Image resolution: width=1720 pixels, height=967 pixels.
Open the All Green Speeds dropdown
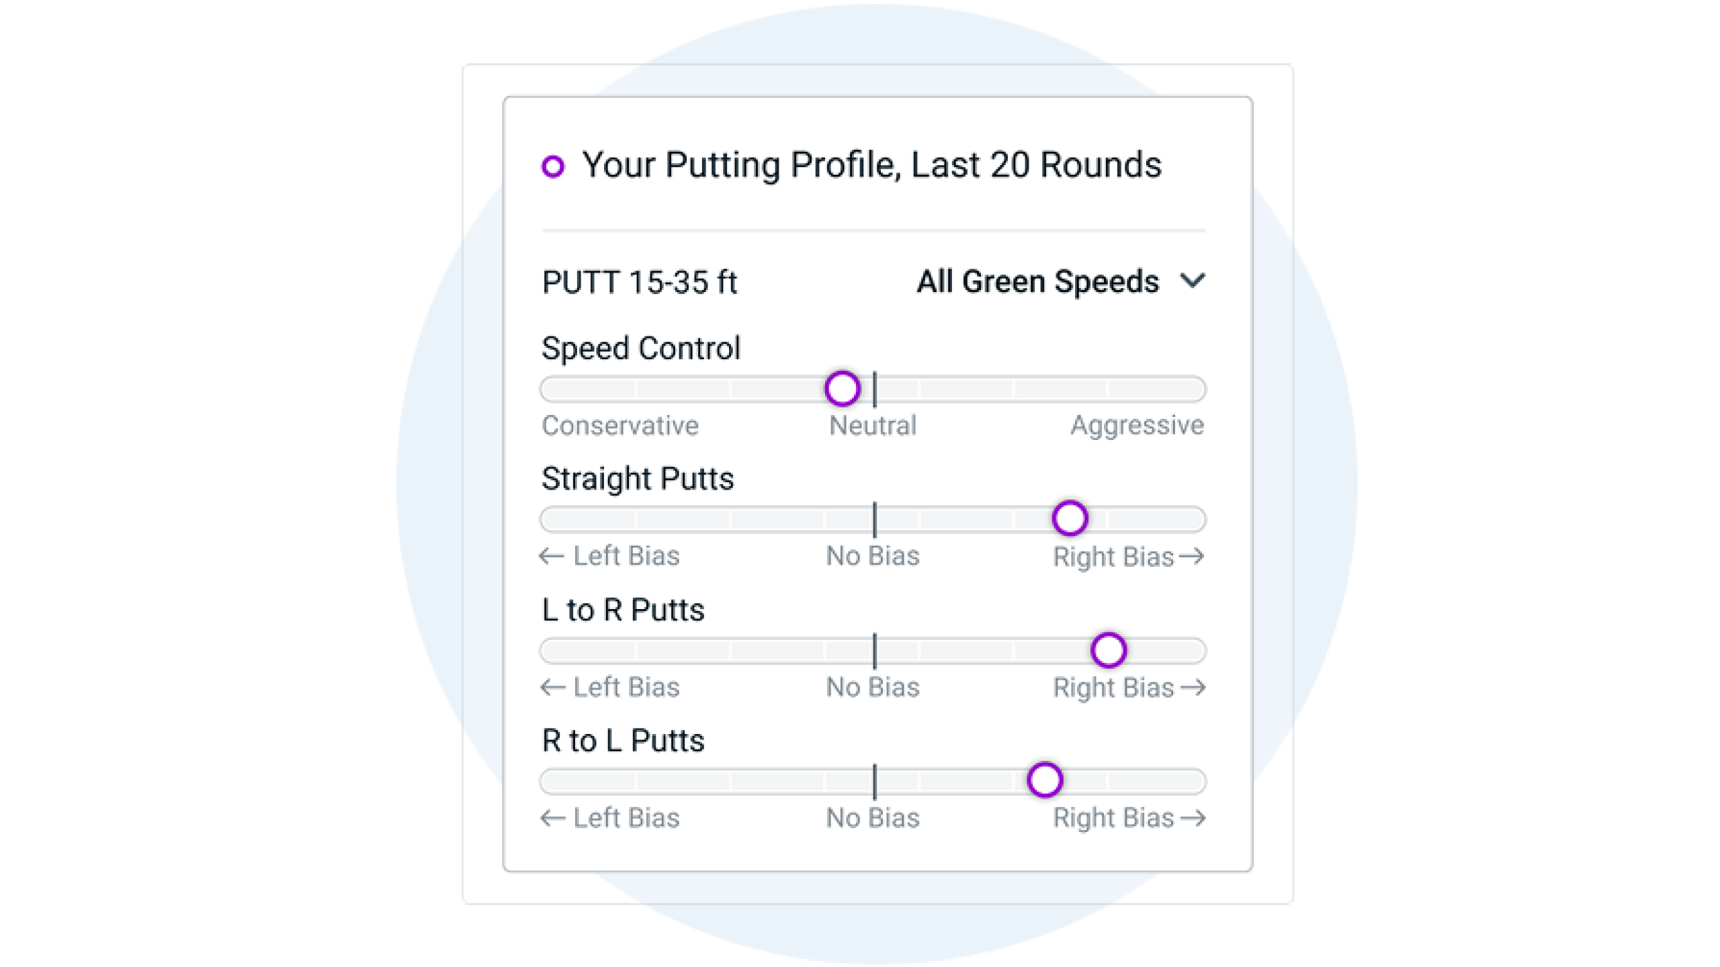(1061, 281)
